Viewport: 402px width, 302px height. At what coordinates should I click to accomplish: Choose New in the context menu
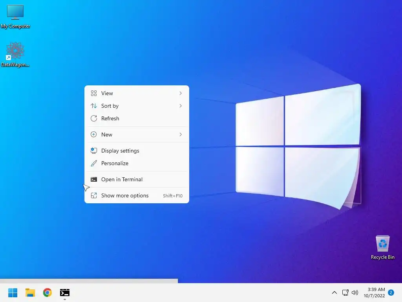(x=137, y=134)
